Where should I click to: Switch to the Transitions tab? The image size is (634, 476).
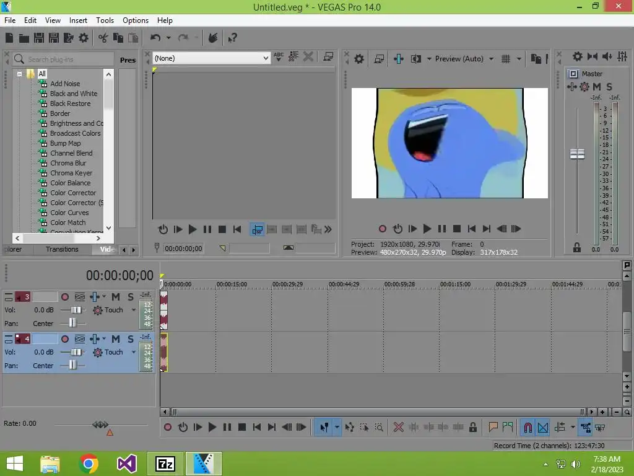(x=62, y=249)
